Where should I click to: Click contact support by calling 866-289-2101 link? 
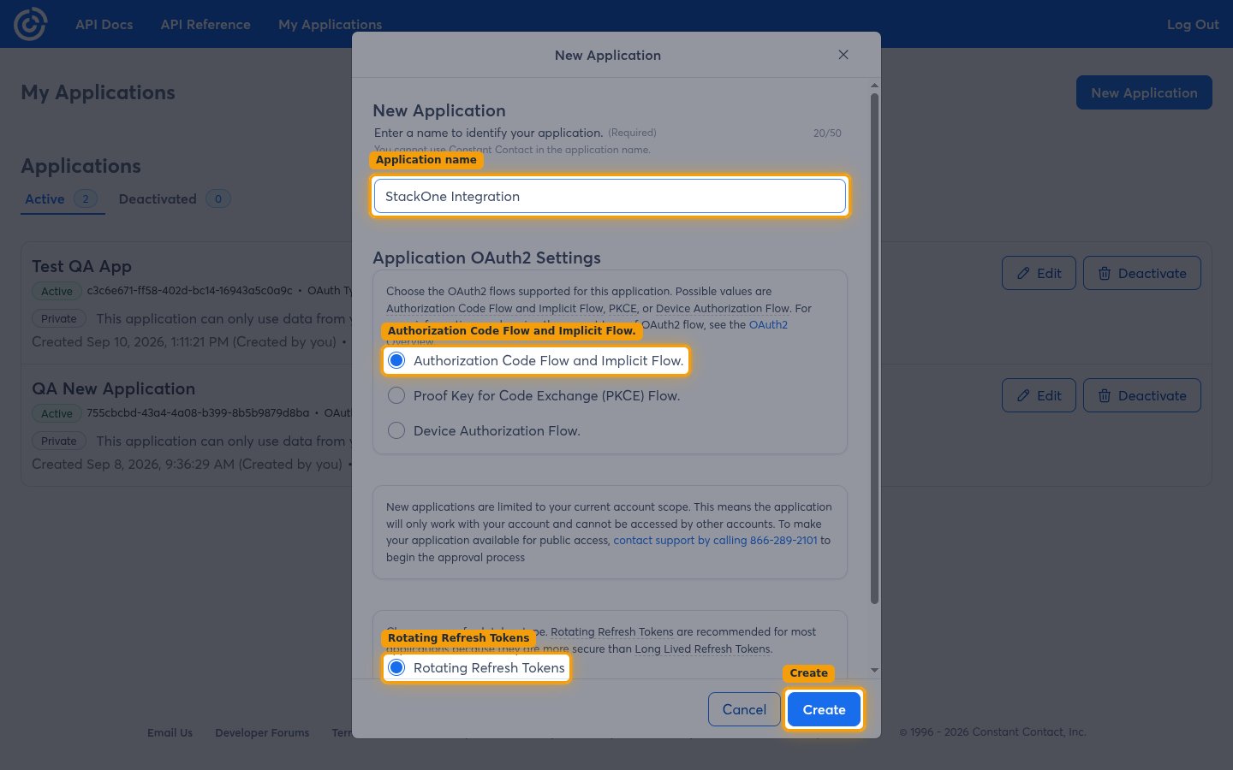tap(715, 540)
